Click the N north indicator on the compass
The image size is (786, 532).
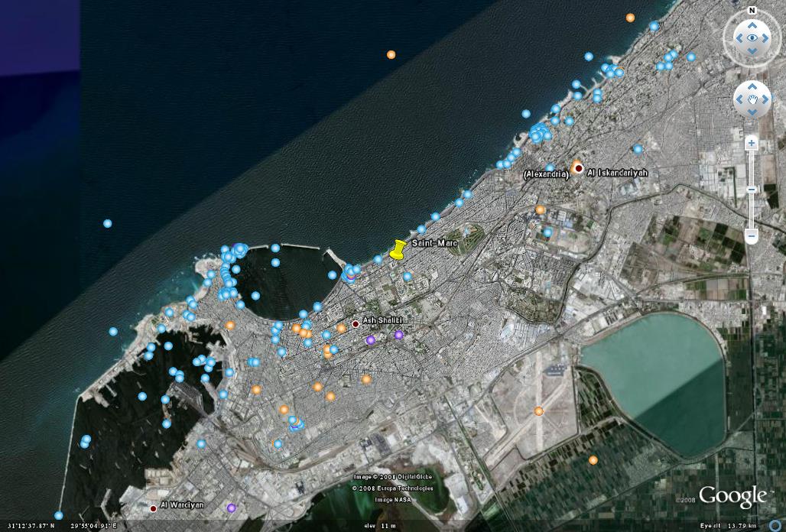(752, 11)
